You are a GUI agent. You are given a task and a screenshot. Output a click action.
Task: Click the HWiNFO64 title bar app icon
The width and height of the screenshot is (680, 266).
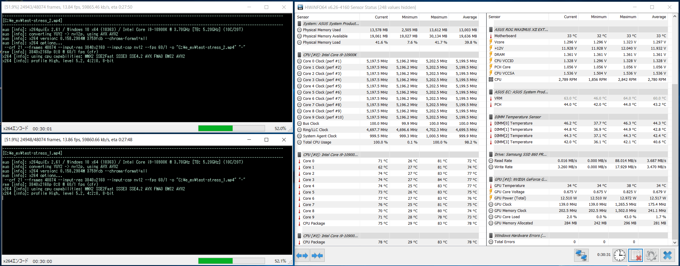point(300,7)
